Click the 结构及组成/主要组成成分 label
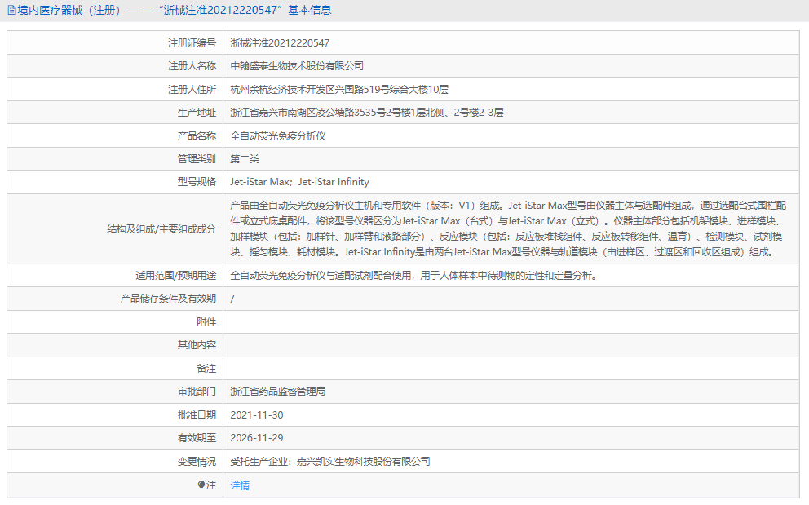This screenshot has width=809, height=505. point(161,228)
